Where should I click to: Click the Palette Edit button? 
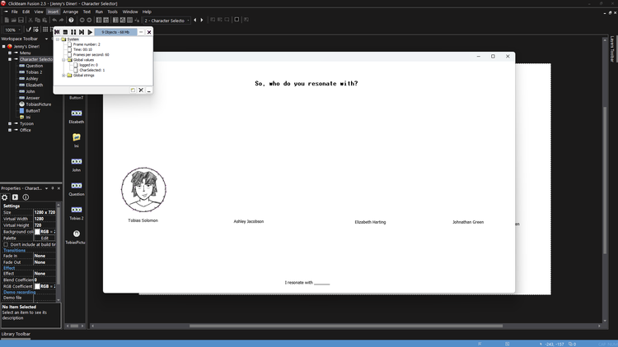coord(44,238)
